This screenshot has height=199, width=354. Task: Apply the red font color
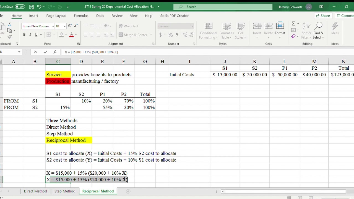tap(71, 35)
